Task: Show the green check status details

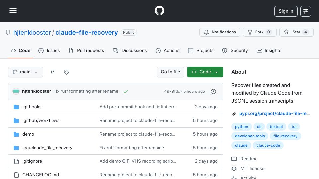Action: point(126,91)
